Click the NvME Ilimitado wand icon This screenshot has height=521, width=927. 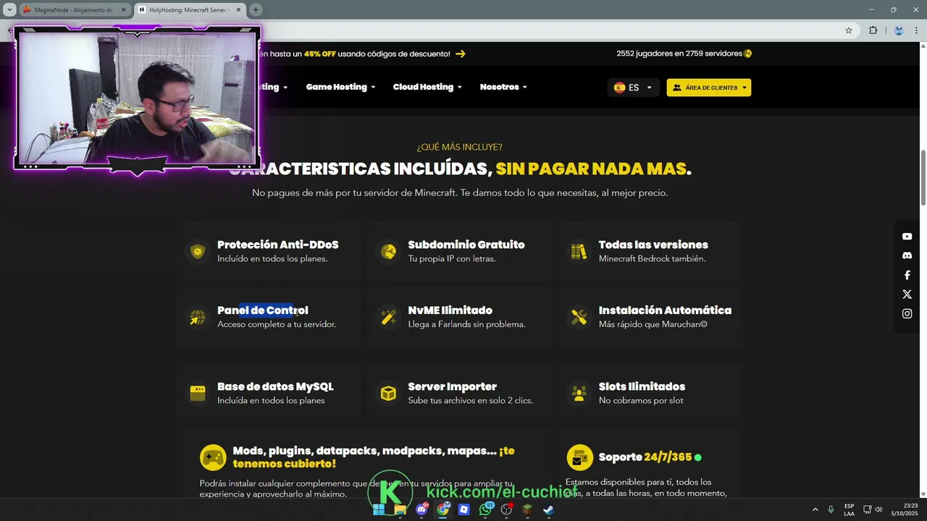pyautogui.click(x=388, y=317)
